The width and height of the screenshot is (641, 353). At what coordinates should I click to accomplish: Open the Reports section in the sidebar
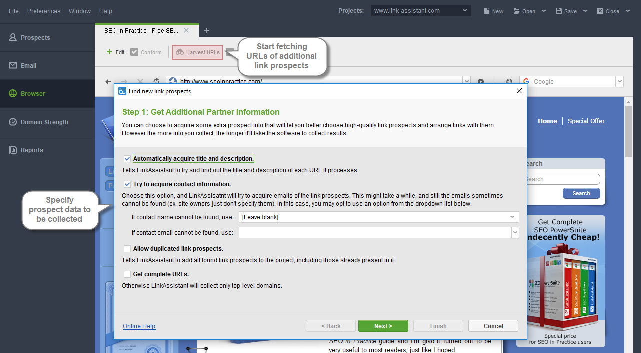pos(47,150)
